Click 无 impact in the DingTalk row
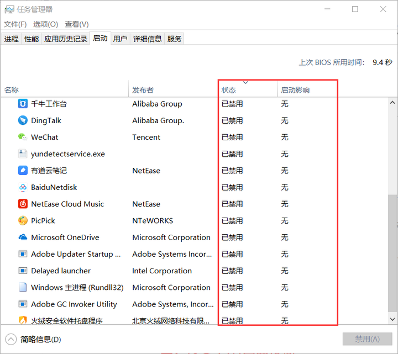 (285, 120)
